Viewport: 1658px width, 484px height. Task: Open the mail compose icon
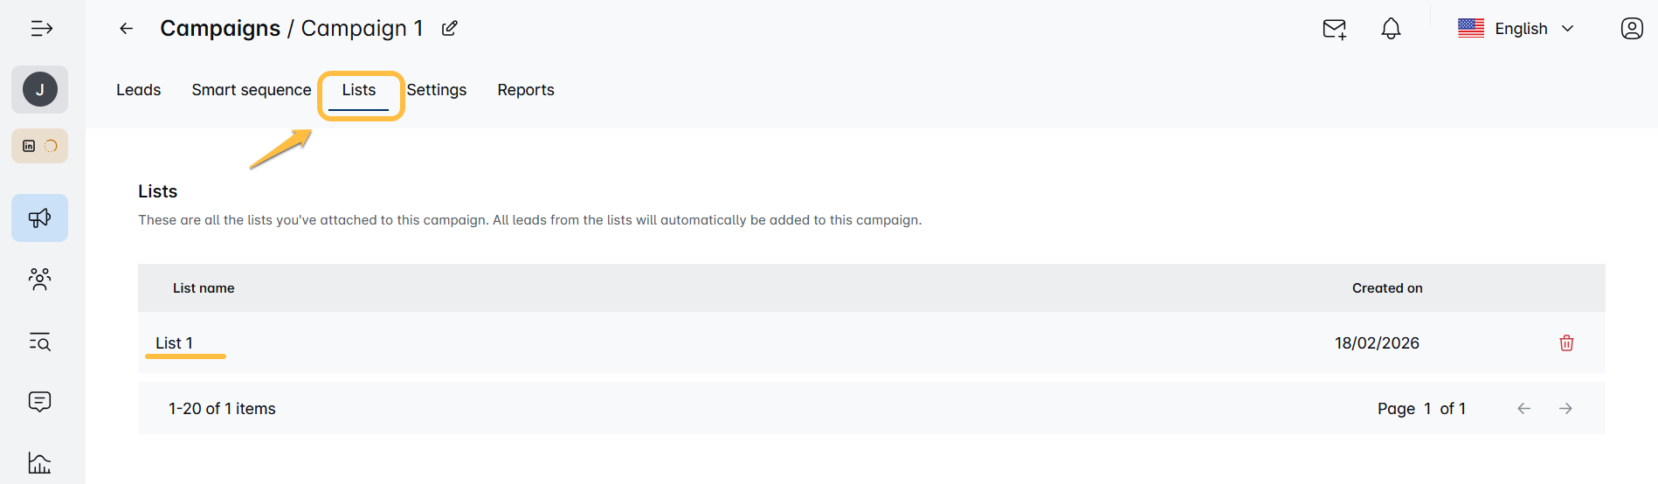click(1334, 29)
